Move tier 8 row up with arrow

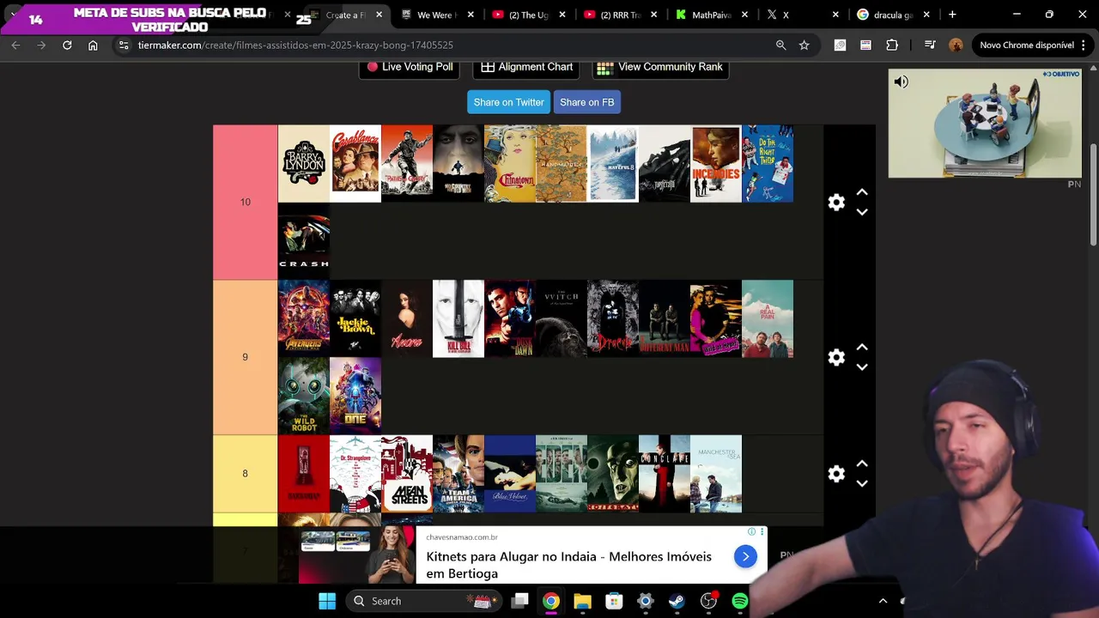(x=862, y=464)
